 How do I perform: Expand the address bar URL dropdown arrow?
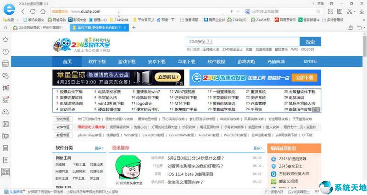tap(238, 11)
